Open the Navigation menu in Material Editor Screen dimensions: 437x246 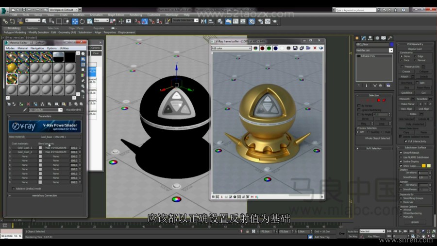pos(37,48)
